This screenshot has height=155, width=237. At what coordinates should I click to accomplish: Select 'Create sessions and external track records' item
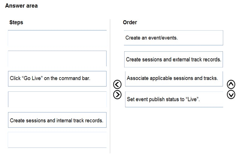(173, 59)
